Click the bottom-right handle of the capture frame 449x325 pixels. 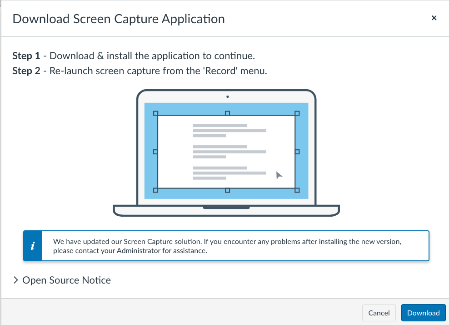(x=298, y=190)
